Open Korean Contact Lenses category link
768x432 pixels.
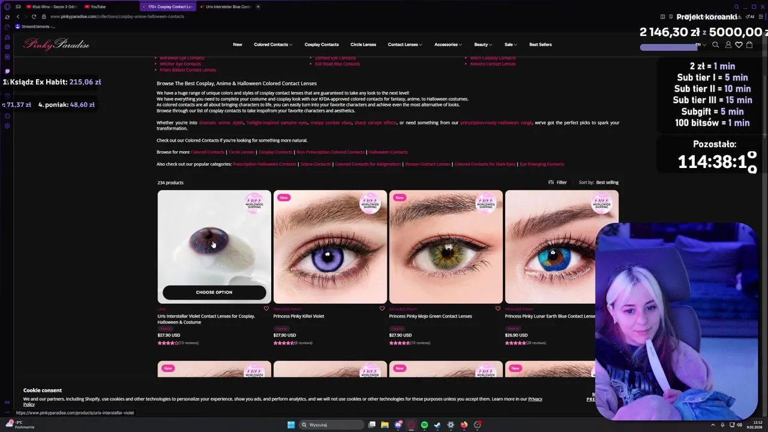pos(428,164)
